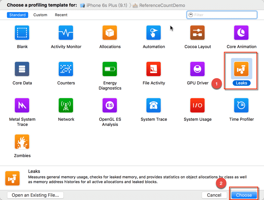Click the Time Profiler label

[x=241, y=119]
